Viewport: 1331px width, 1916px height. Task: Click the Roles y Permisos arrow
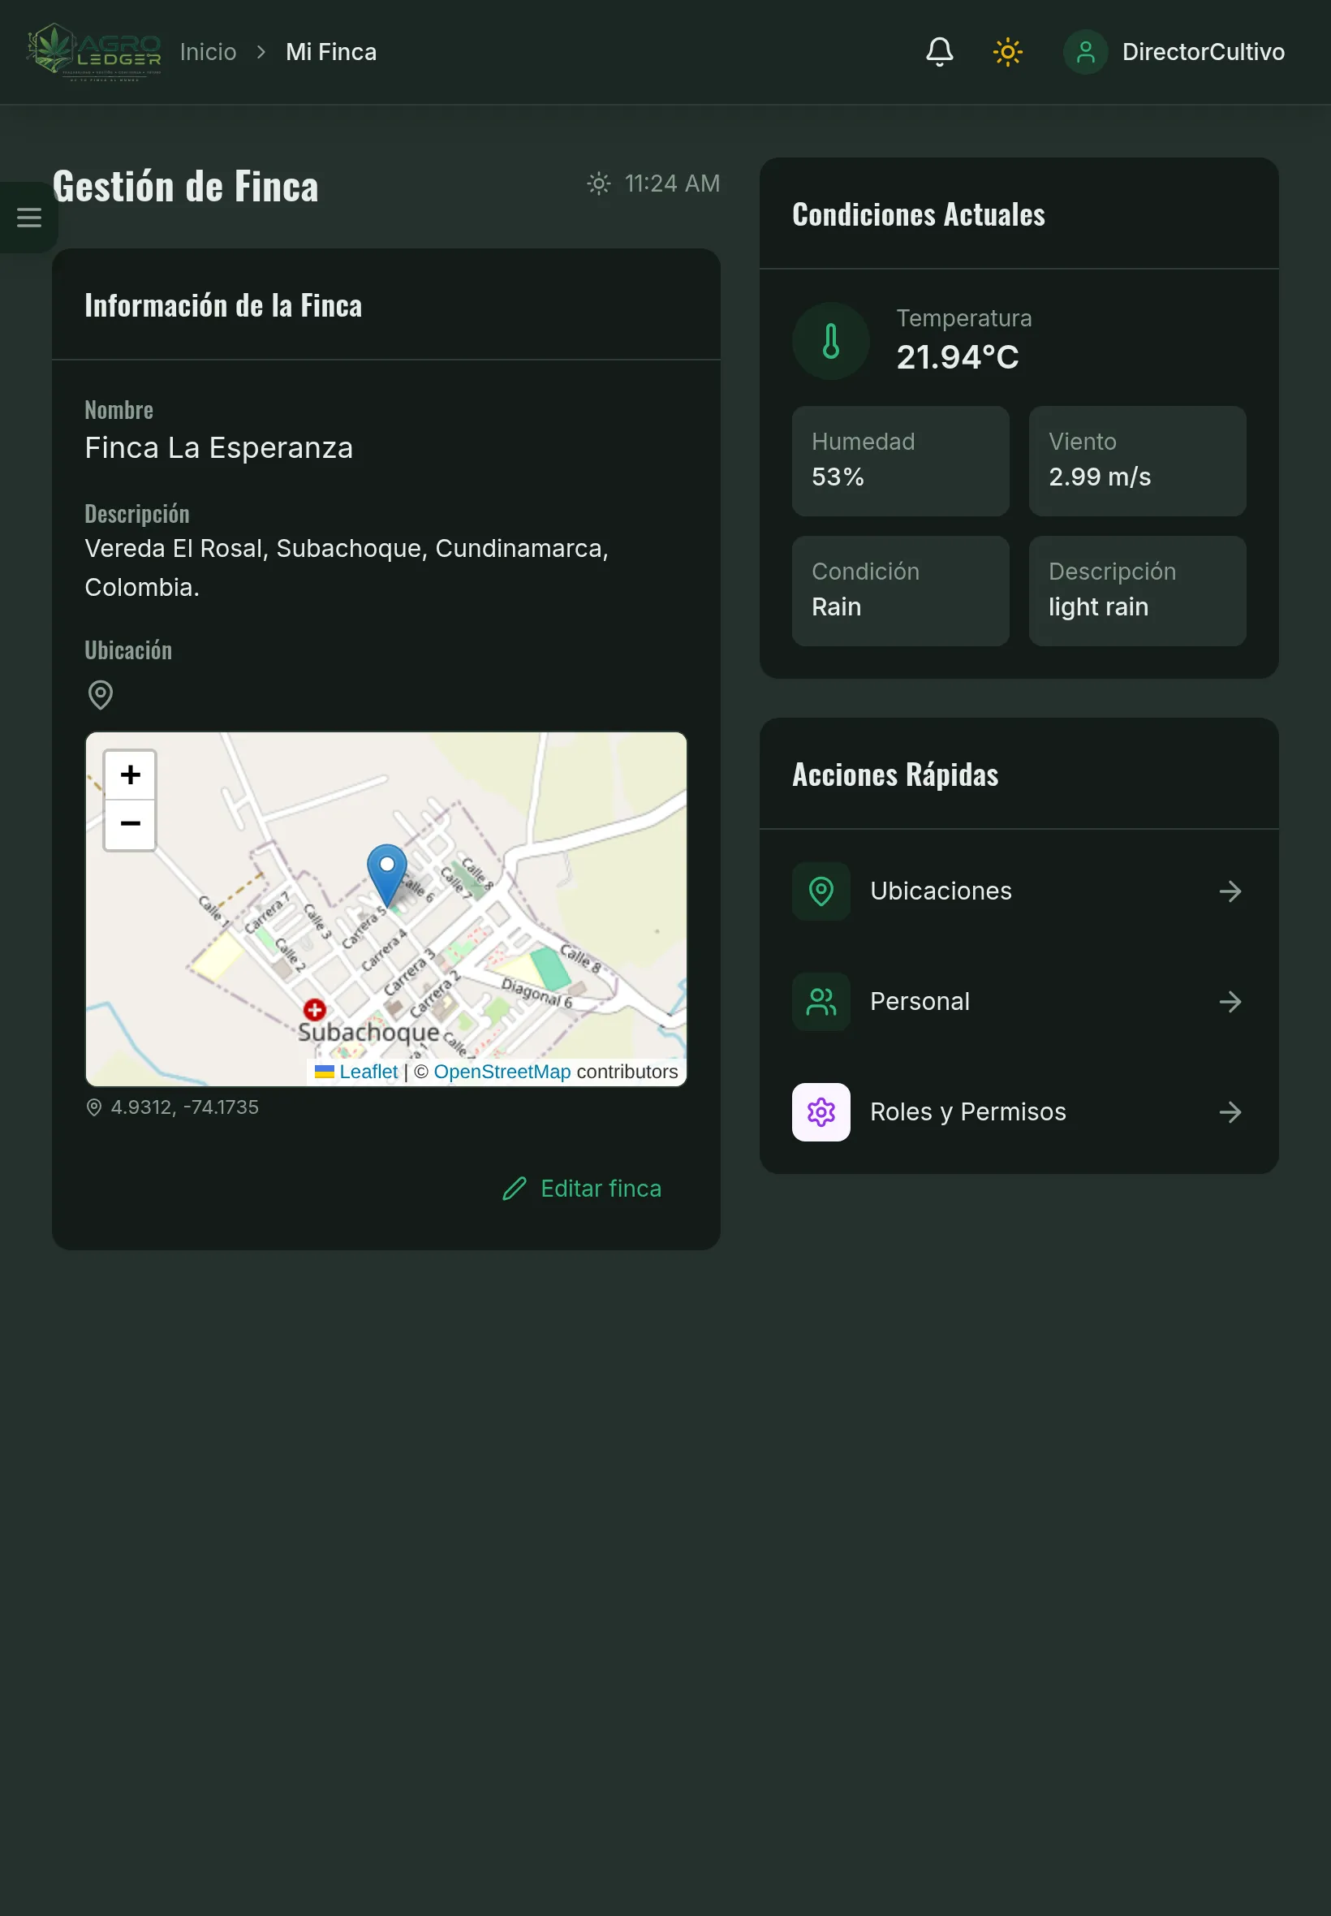(1230, 1113)
